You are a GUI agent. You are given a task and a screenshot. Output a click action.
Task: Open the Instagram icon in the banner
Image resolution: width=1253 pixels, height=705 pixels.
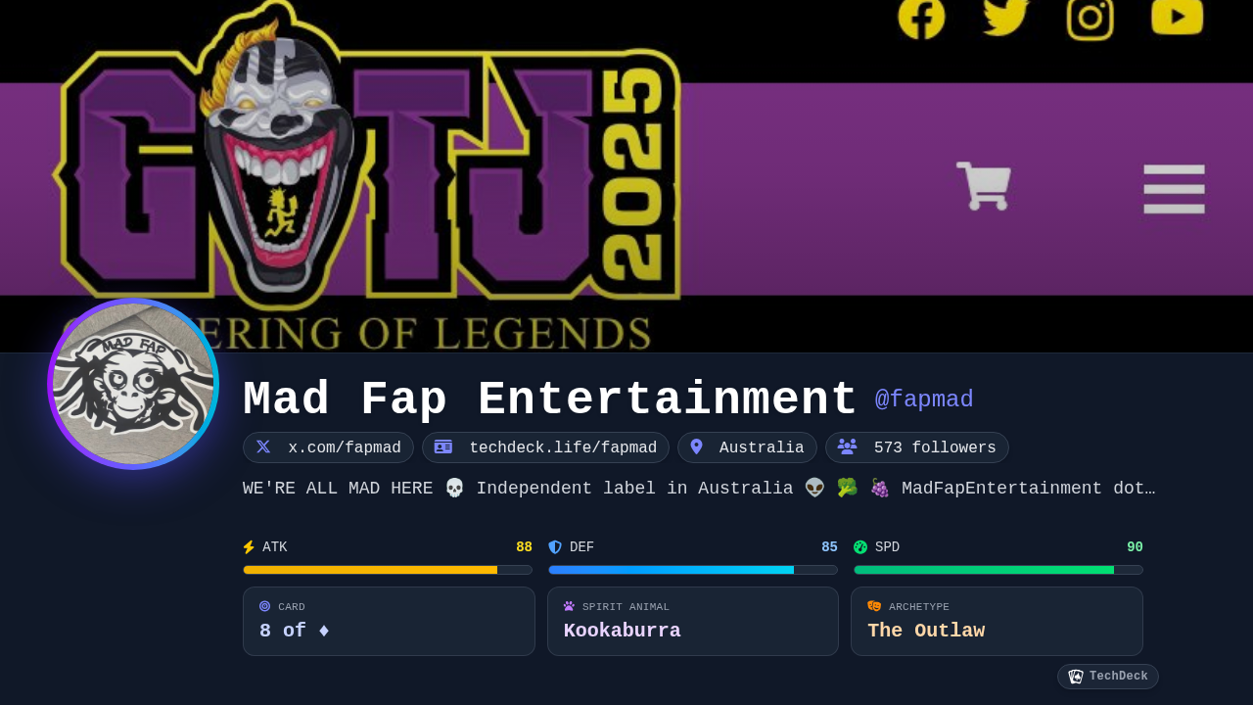[x=1091, y=18]
